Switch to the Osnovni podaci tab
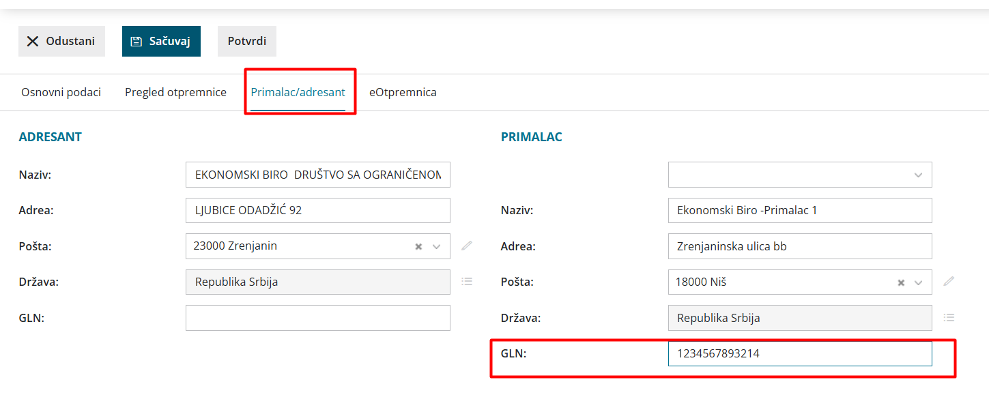 [61, 92]
